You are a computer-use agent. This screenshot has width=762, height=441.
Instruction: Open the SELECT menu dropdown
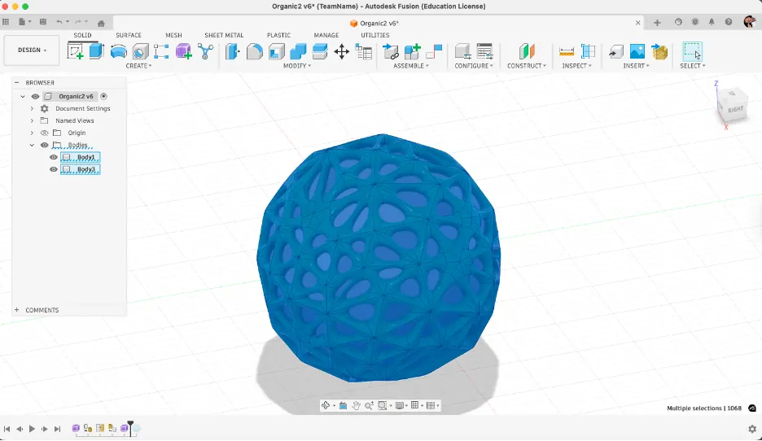[x=693, y=66]
